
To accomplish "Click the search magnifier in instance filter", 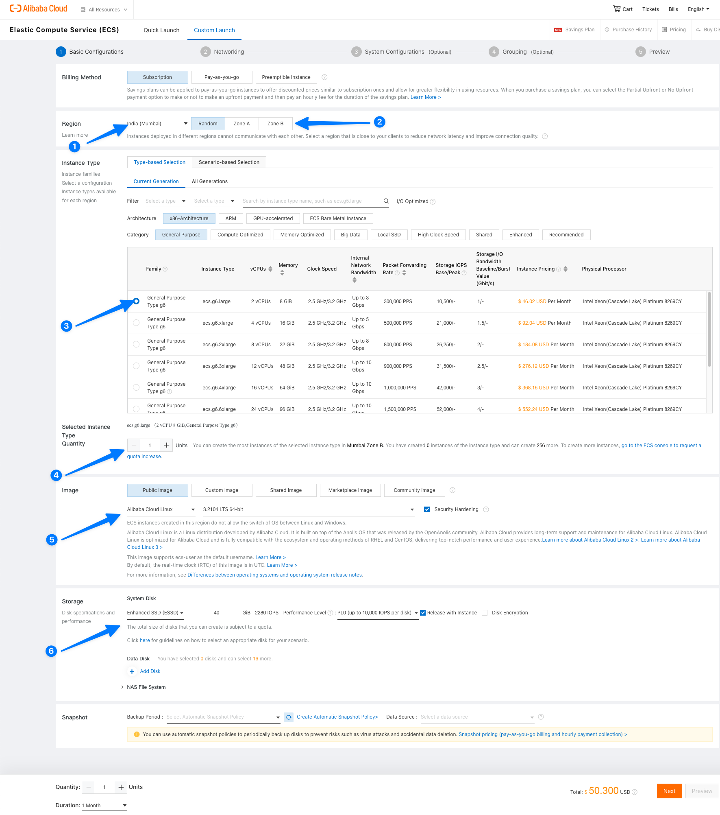I will point(386,201).
